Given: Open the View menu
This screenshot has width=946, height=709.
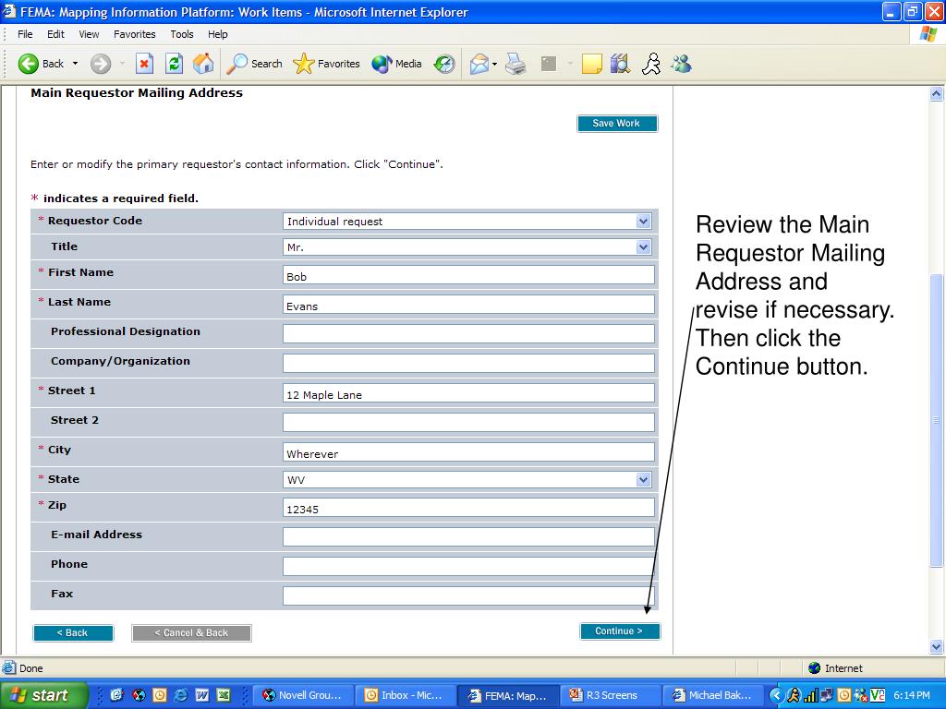Looking at the screenshot, I should point(89,34).
